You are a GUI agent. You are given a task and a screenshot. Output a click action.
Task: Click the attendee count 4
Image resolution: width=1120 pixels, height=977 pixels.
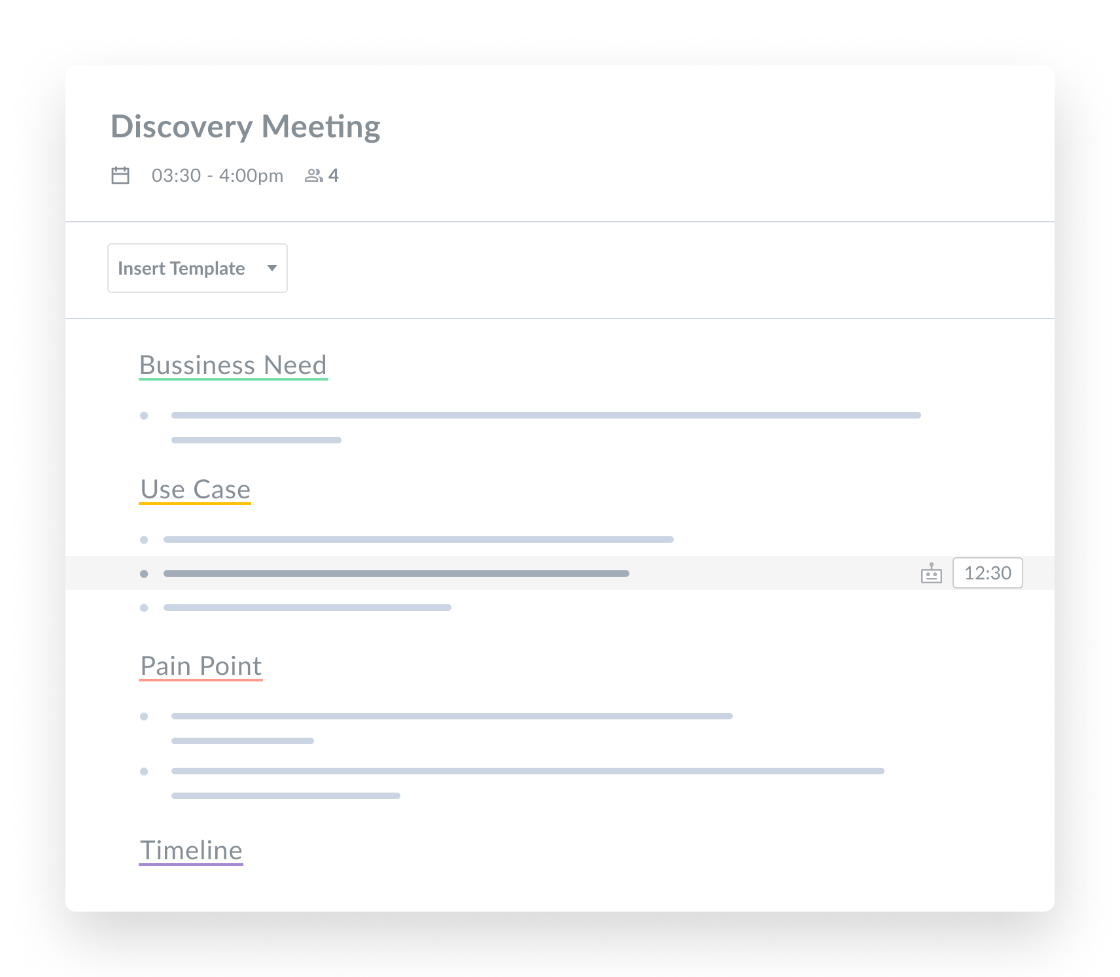[334, 175]
